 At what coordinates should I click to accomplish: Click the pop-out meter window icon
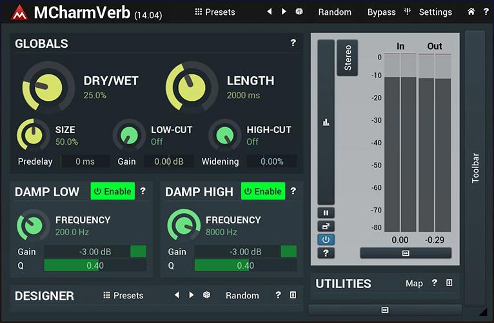pos(326,226)
